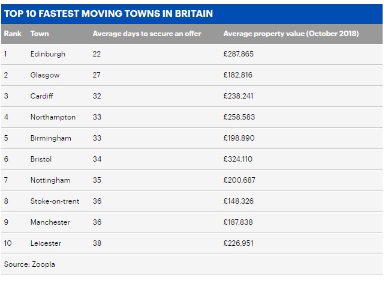Select the Edinburgh town cell
The width and height of the screenshot is (388, 283).
click(48, 54)
